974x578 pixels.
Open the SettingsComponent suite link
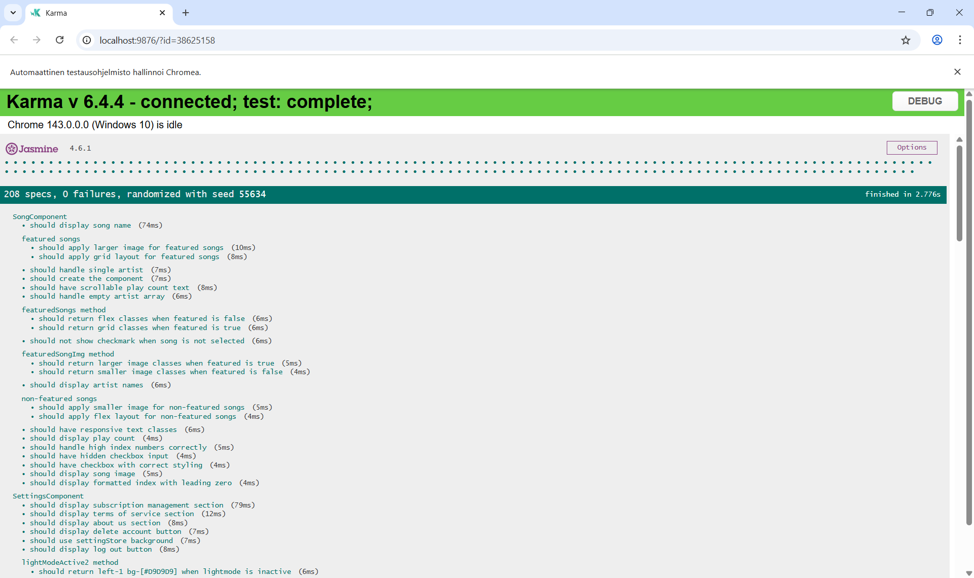point(48,496)
